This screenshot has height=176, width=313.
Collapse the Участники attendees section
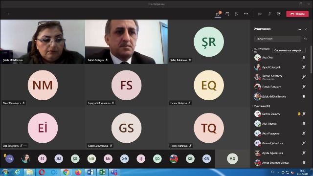pyautogui.click(x=252, y=106)
